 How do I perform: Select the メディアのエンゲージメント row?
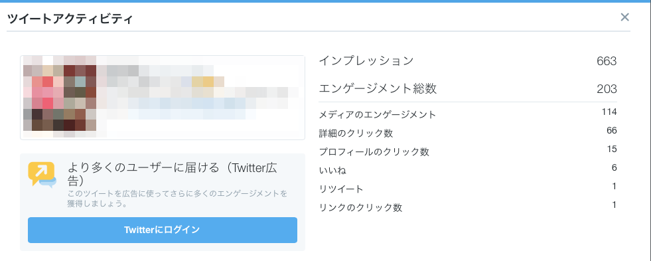click(x=468, y=114)
